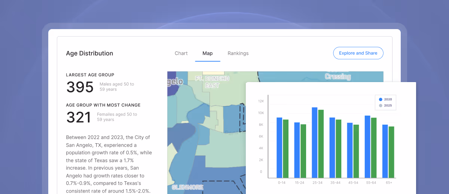Click the GLENMORE map label

pos(187,187)
